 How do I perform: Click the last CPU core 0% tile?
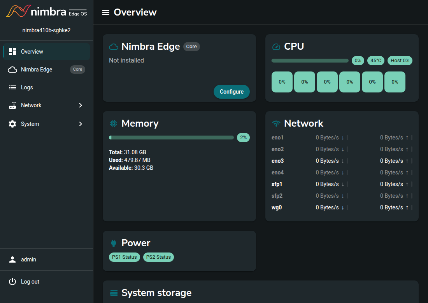(x=395, y=82)
